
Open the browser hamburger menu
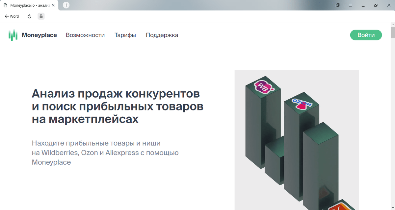pos(350,5)
